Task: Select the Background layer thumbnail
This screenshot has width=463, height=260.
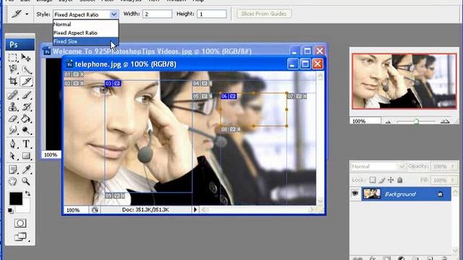Action: click(x=372, y=194)
